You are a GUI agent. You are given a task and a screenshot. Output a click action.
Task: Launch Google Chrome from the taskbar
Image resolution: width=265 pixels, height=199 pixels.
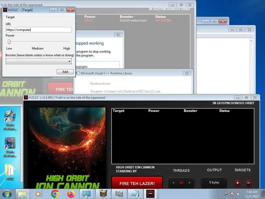pyautogui.click(x=55, y=194)
